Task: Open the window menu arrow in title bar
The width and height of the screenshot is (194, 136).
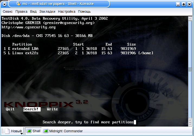Action: pos(4,4)
